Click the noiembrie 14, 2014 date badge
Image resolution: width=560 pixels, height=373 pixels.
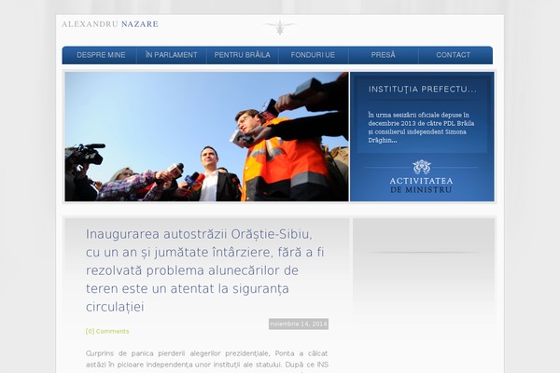[299, 324]
